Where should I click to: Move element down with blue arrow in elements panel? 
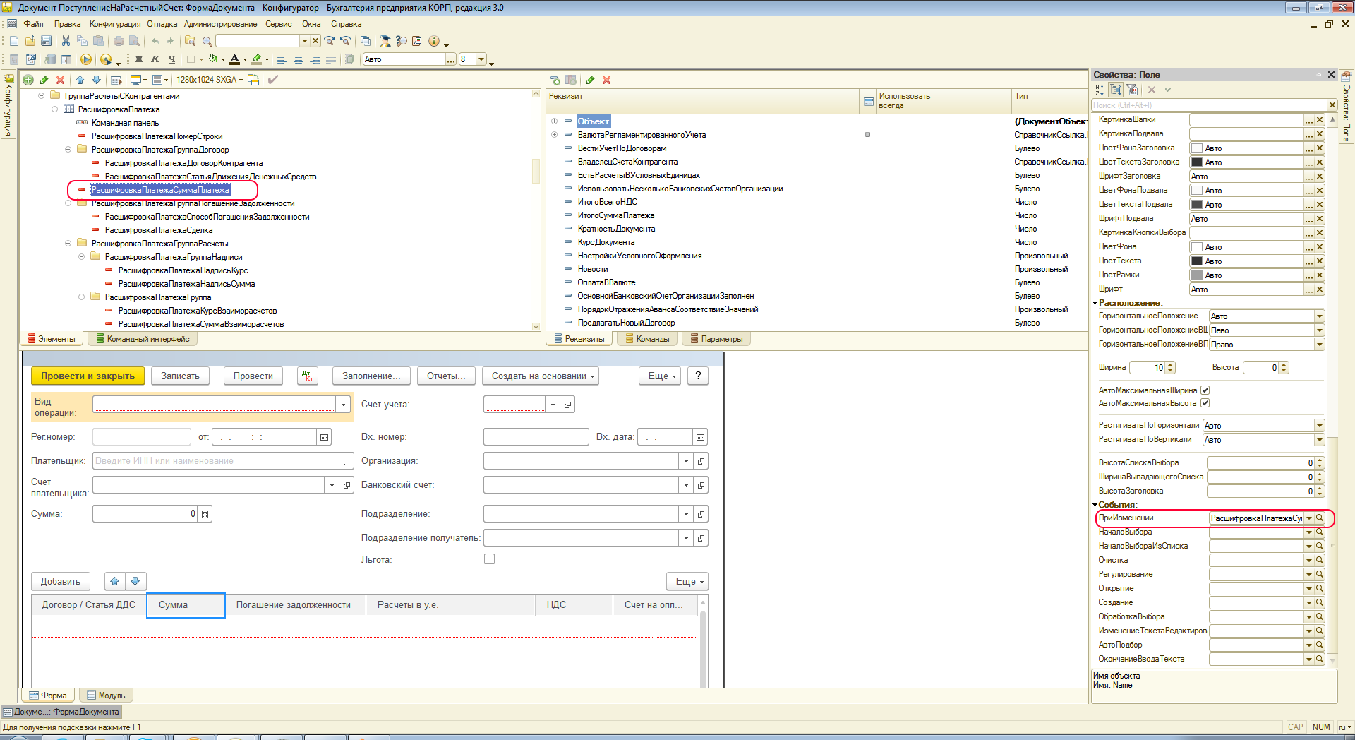point(96,80)
